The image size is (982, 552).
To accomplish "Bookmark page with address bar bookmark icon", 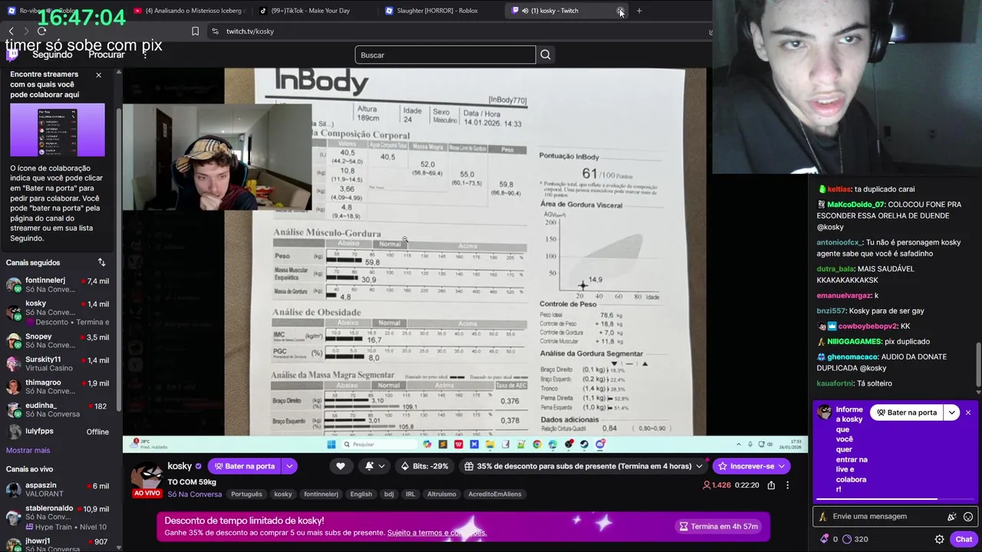I will 195,31.
